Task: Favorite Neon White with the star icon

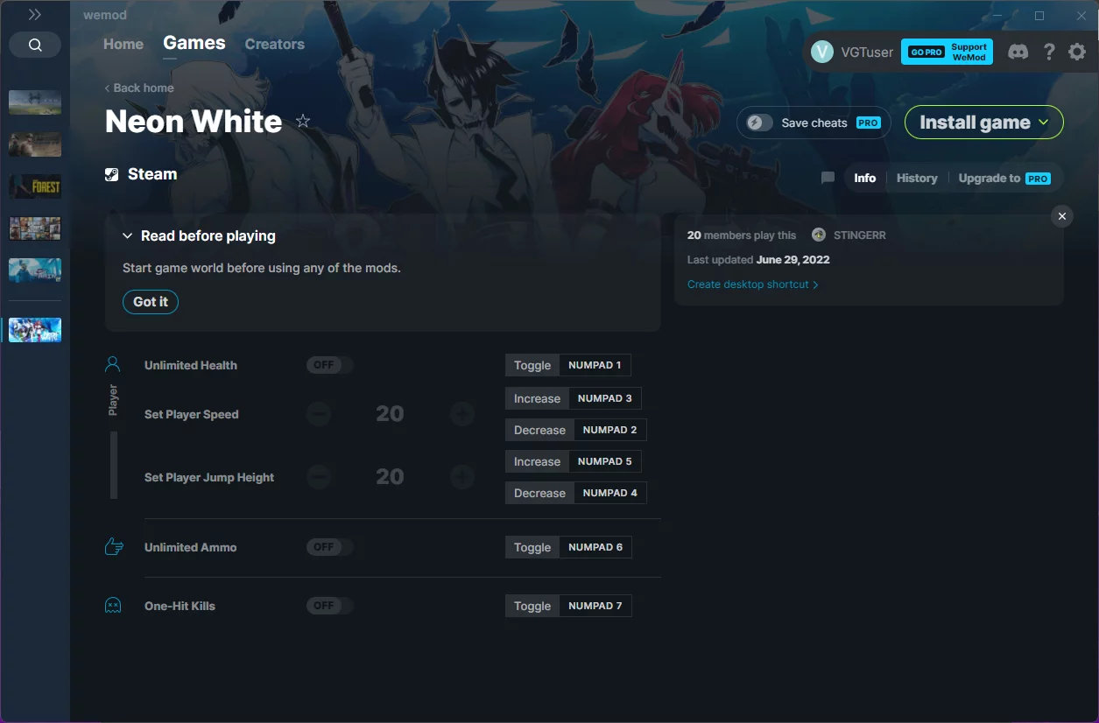Action: point(303,122)
